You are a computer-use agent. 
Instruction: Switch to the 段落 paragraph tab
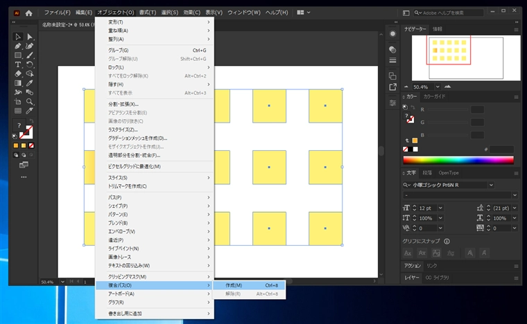pos(428,172)
